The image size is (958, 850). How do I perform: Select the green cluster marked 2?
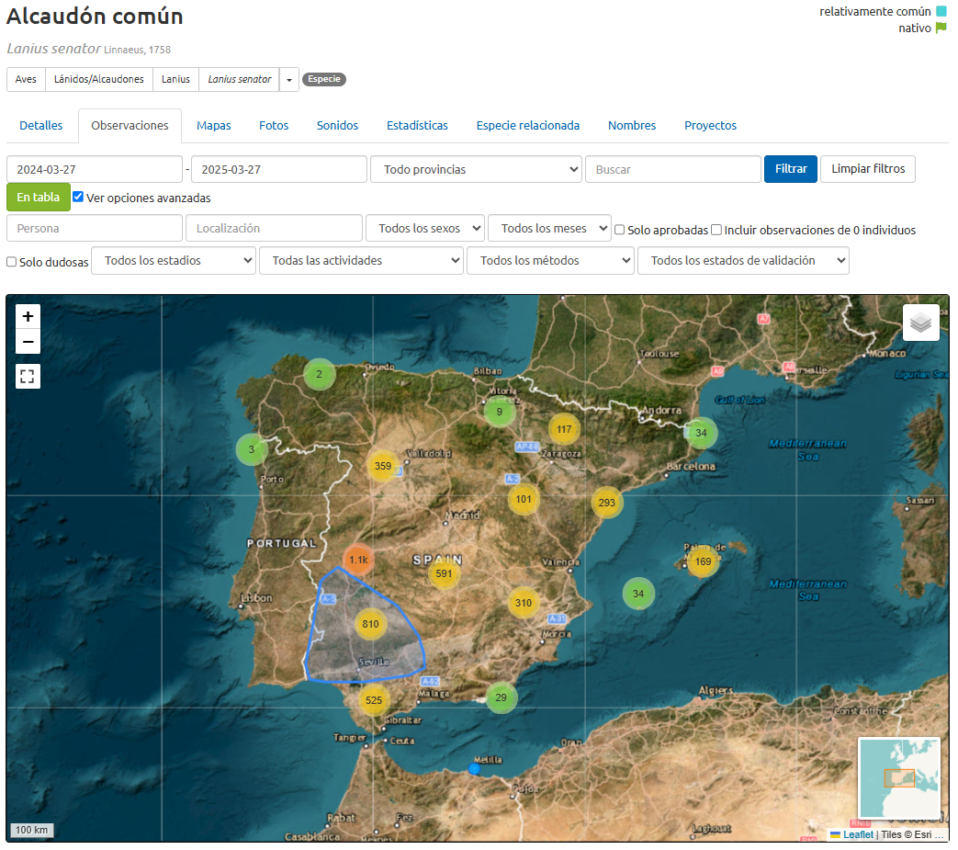[x=319, y=374]
